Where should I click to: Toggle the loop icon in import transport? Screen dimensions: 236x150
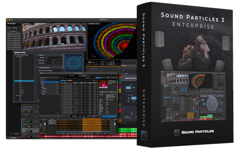59,116
